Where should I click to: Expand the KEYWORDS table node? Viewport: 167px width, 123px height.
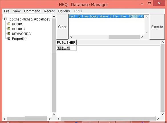pos(9,34)
